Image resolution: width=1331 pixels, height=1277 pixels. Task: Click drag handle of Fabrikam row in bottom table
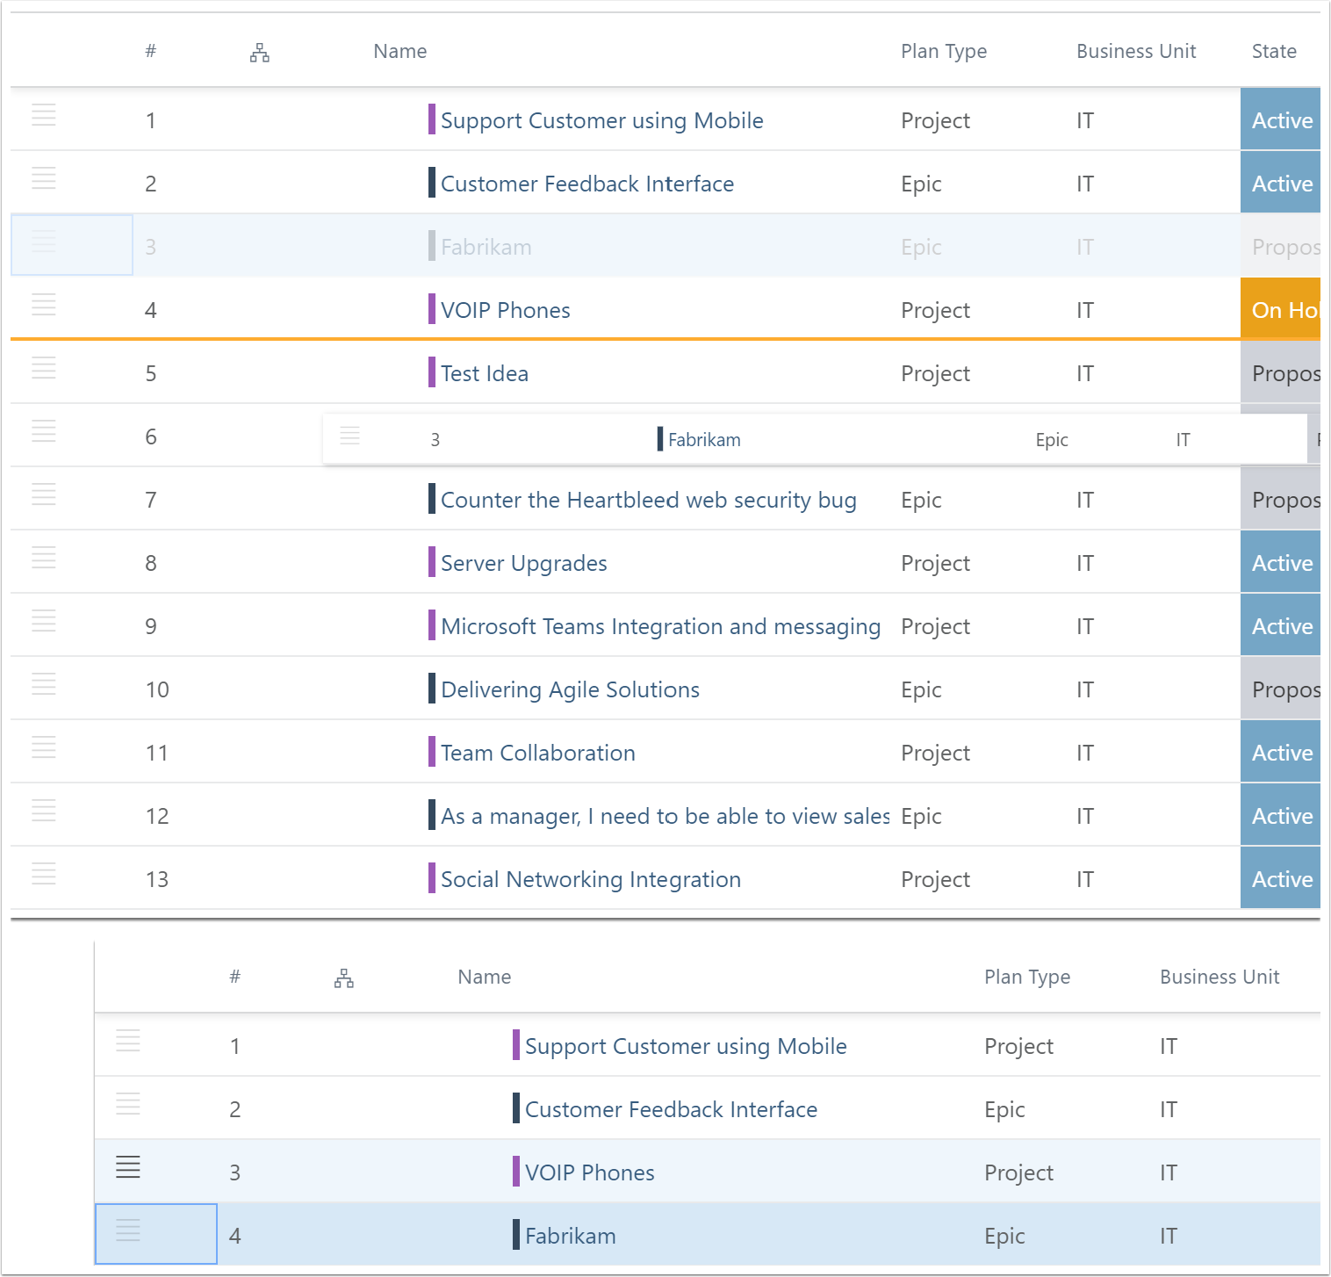click(x=128, y=1230)
